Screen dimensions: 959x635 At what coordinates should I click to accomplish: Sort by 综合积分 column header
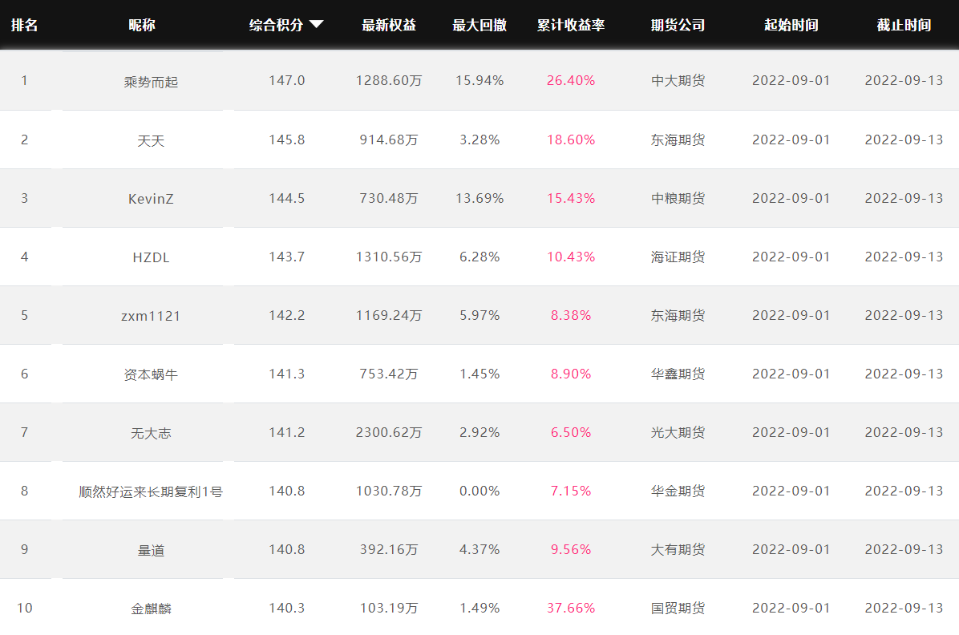pyautogui.click(x=277, y=25)
